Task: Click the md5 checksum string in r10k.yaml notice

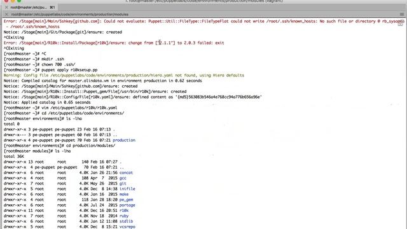Action: point(219,97)
